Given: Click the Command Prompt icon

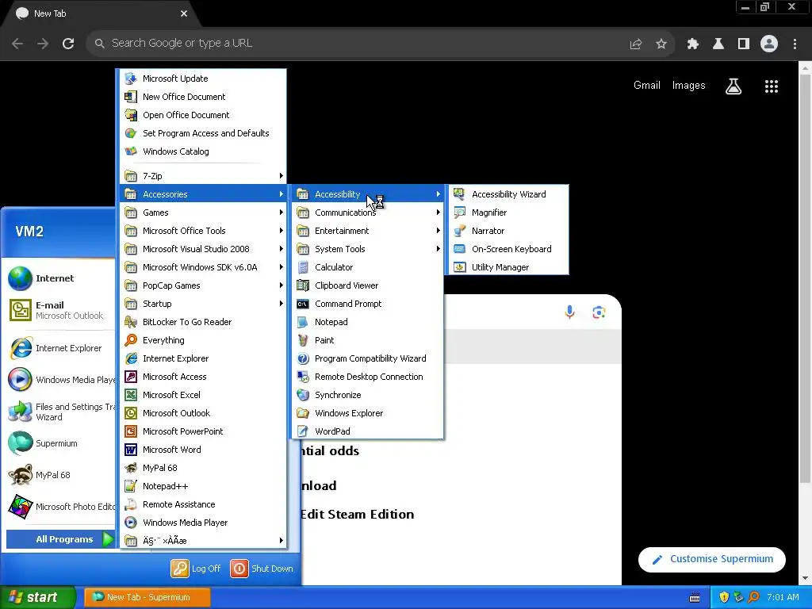Looking at the screenshot, I should (x=303, y=304).
